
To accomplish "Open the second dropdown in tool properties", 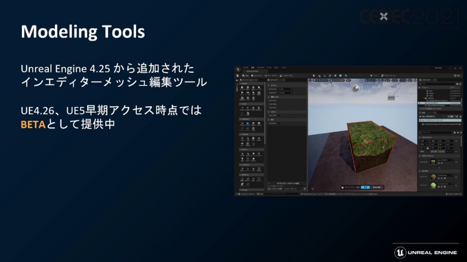I will [x=285, y=93].
